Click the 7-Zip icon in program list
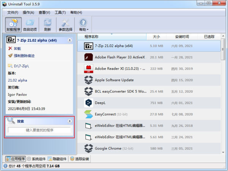Image resolution: width=228 pixels, height=171 pixels. point(89,46)
